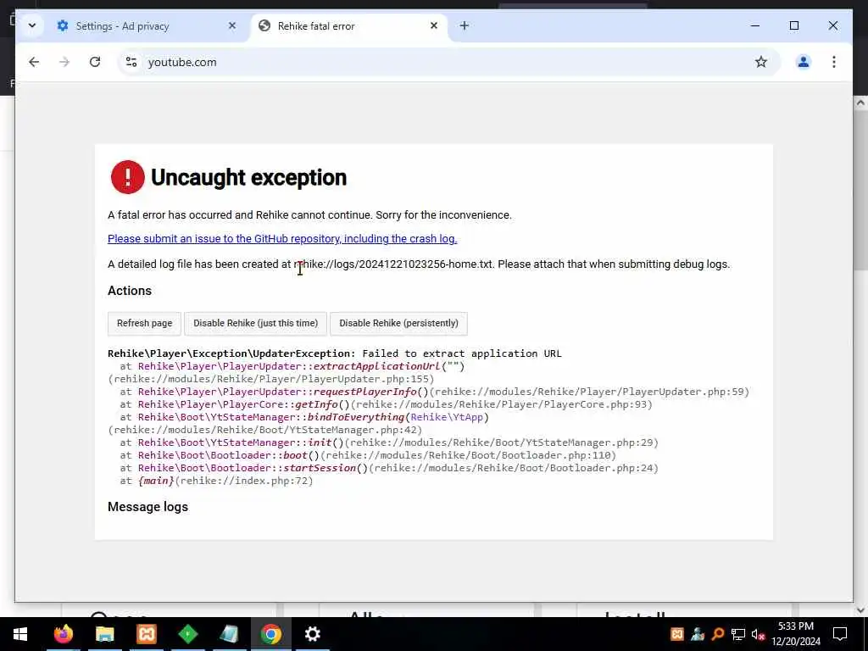Screen dimensions: 868x651
Task: Open Settings gear on the taskbar
Action: coord(312,634)
